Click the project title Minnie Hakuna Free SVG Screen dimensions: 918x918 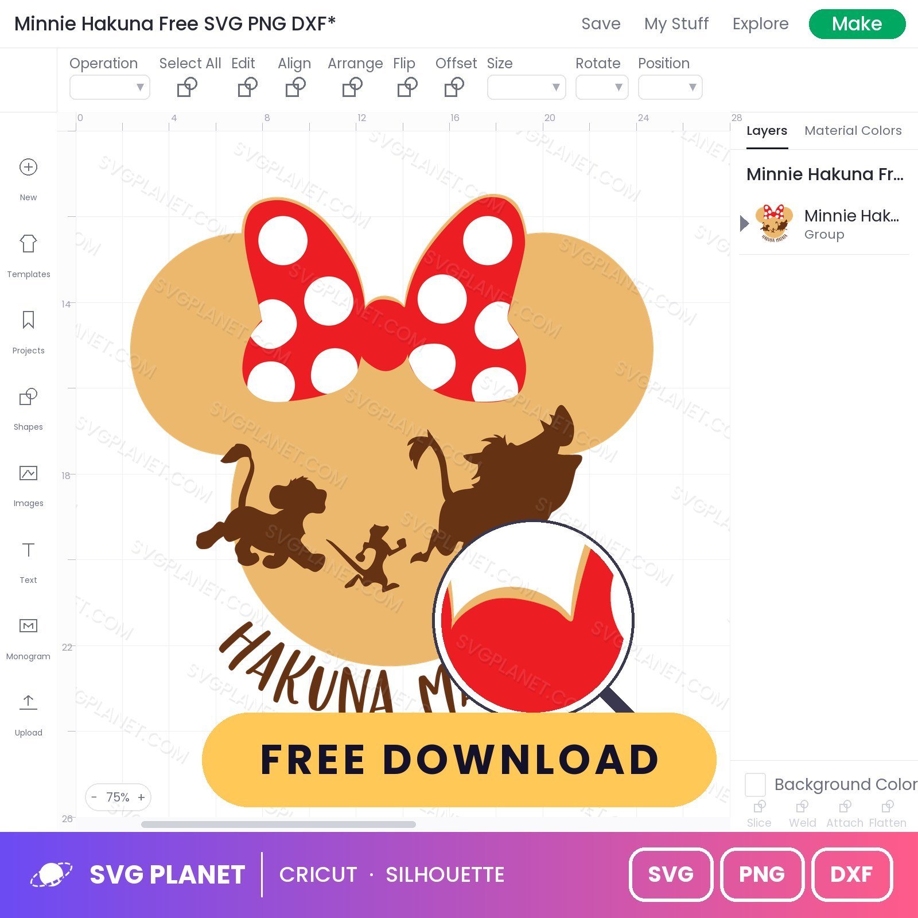[x=175, y=24]
